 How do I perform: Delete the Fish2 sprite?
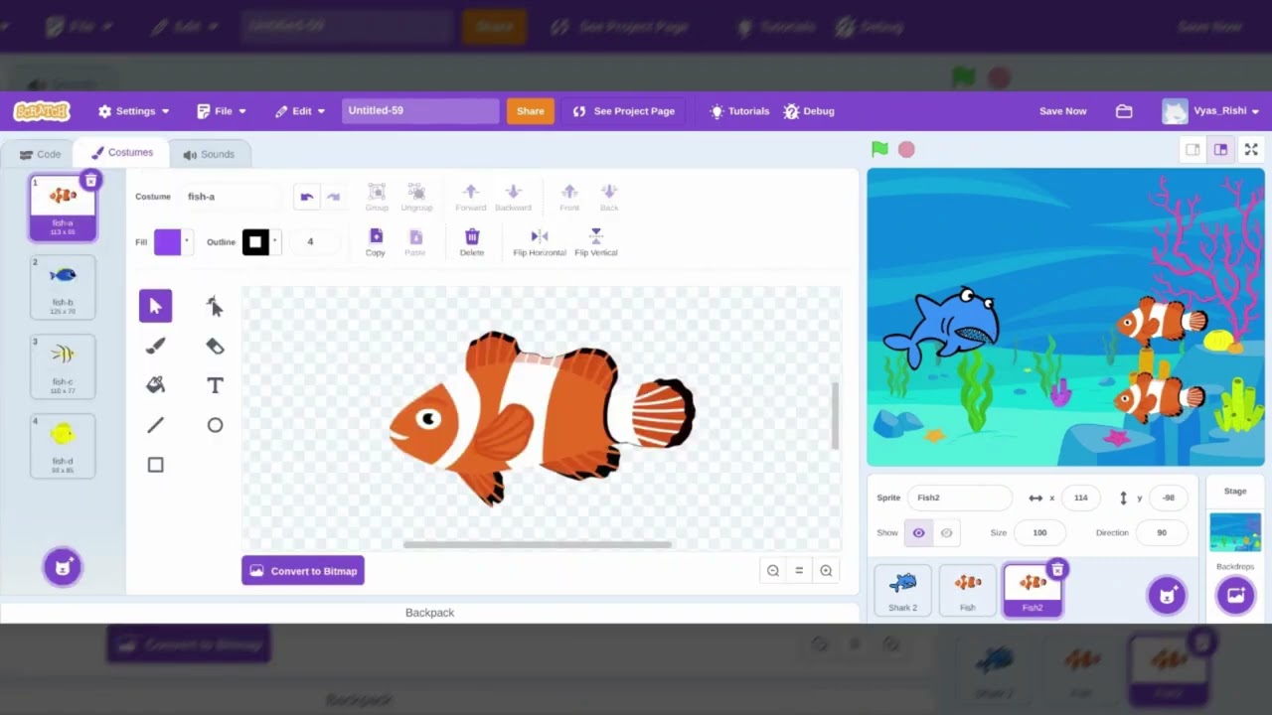pyautogui.click(x=1057, y=569)
